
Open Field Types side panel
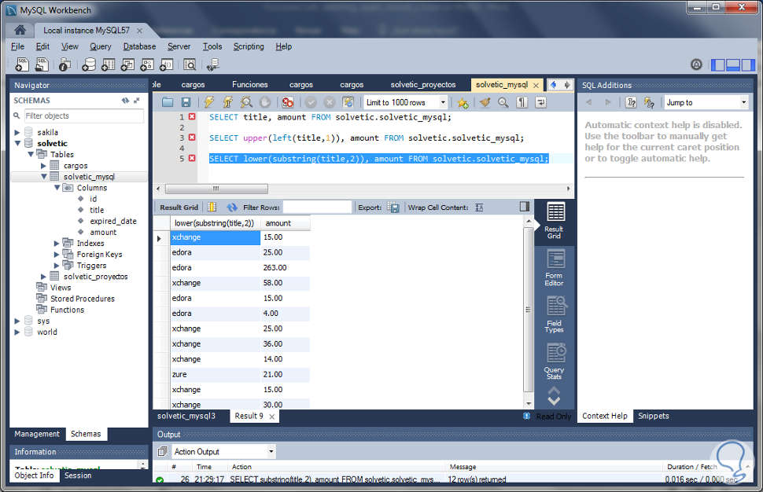click(x=555, y=314)
